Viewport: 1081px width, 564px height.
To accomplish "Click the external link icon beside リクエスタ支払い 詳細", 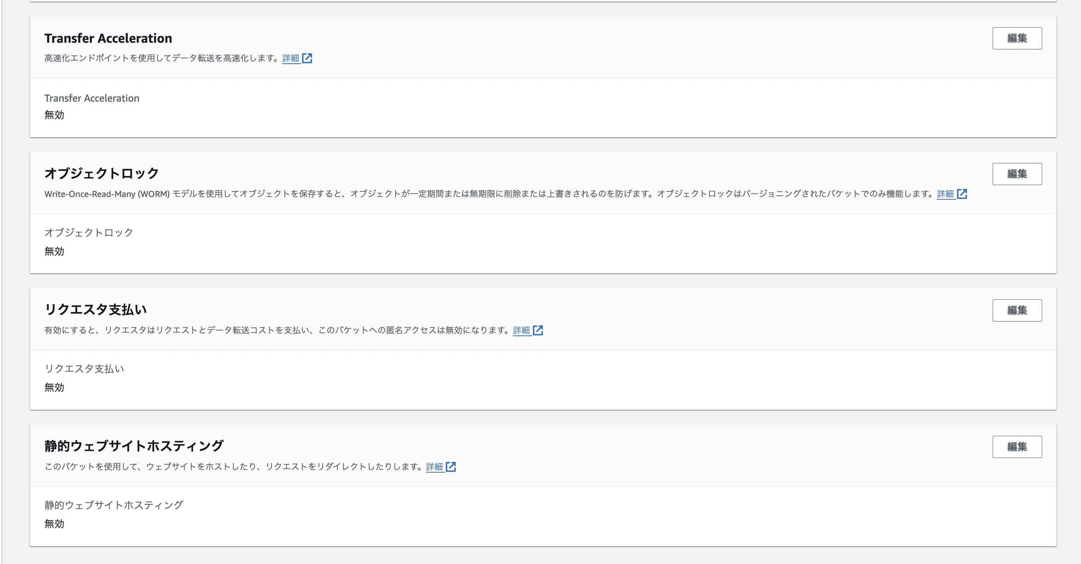I will pyautogui.click(x=539, y=331).
